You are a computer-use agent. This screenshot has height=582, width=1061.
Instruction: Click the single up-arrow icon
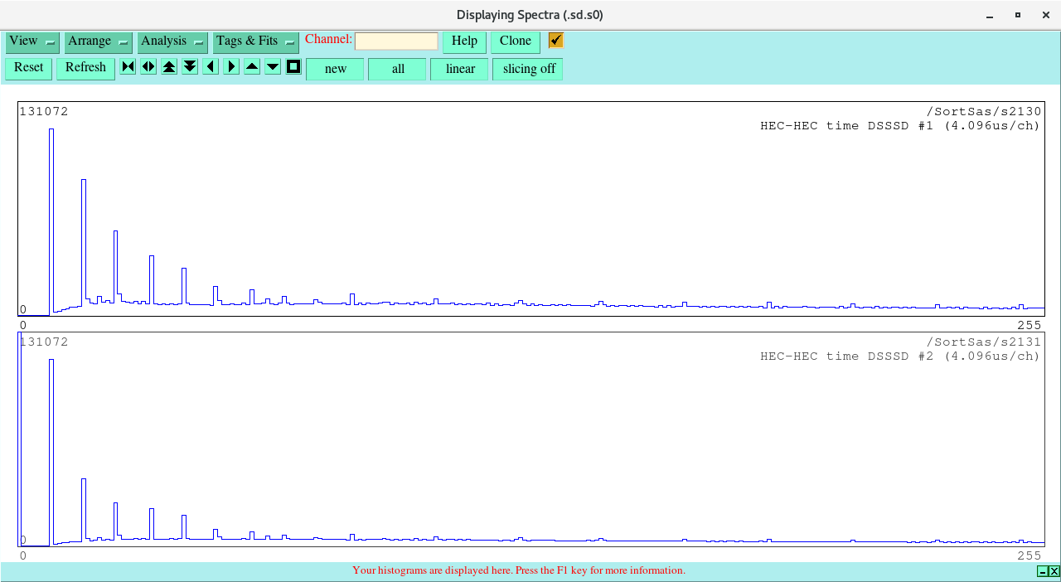(x=252, y=66)
